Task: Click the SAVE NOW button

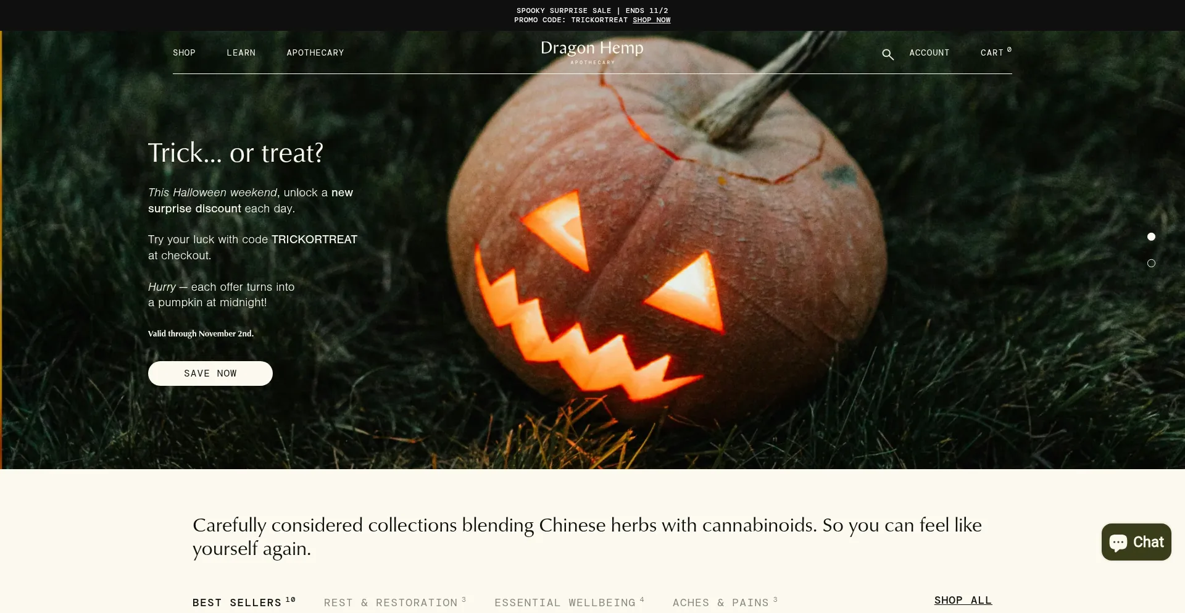Action: [210, 373]
